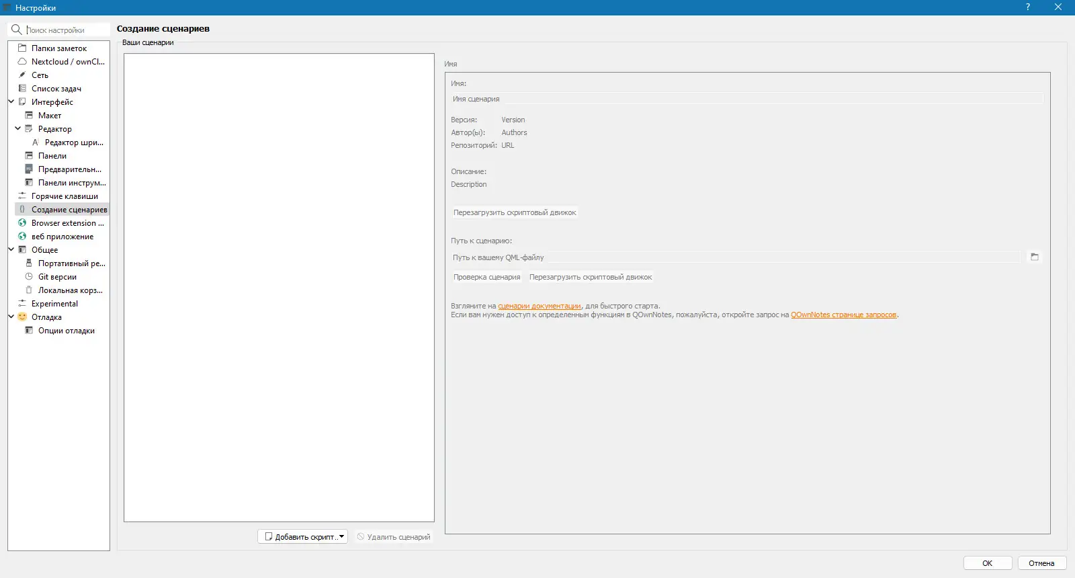The height and width of the screenshot is (578, 1075).
Task: Select Создание сценариев tree item
Action: coord(69,210)
